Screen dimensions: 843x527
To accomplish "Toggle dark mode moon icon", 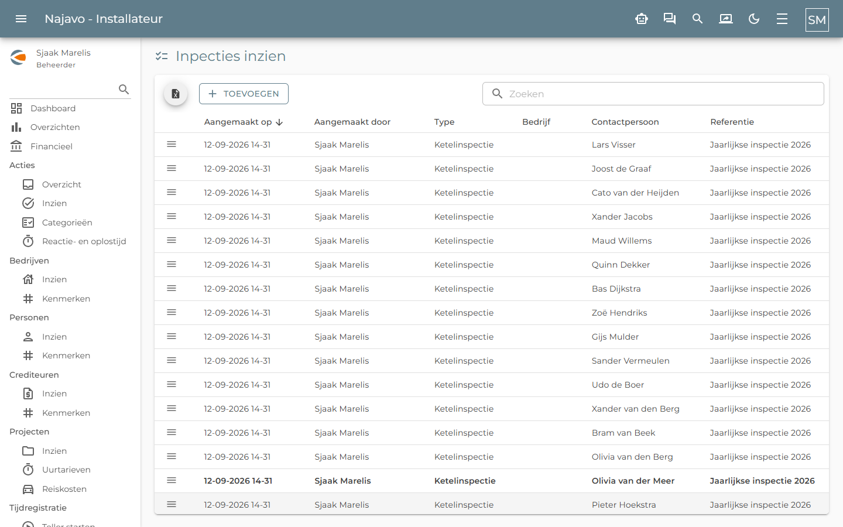I will tap(754, 19).
